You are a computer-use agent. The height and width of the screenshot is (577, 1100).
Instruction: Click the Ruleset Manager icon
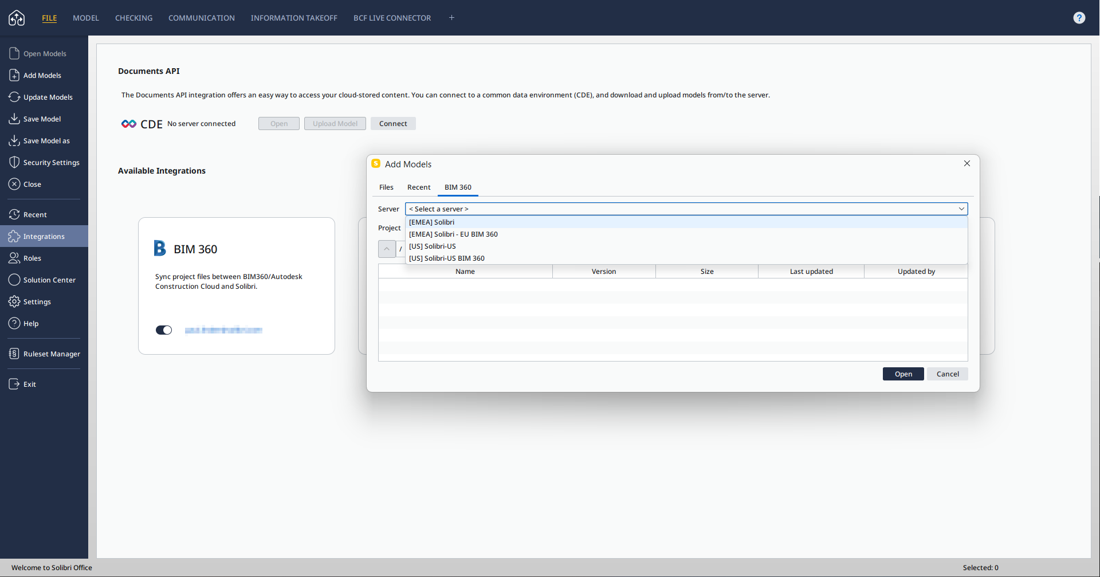pyautogui.click(x=14, y=354)
